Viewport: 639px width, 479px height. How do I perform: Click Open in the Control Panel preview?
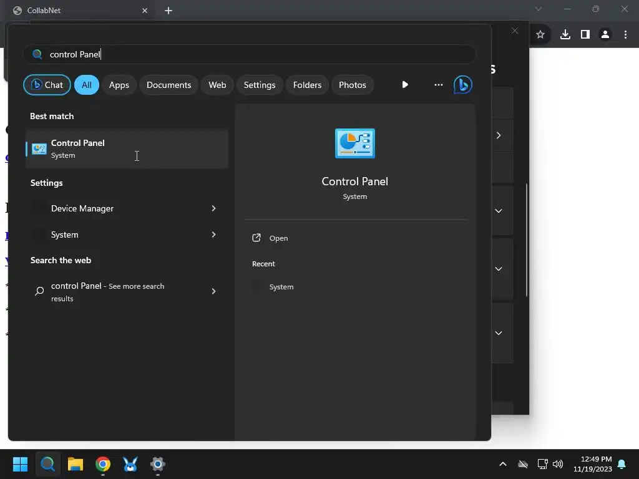click(x=279, y=238)
